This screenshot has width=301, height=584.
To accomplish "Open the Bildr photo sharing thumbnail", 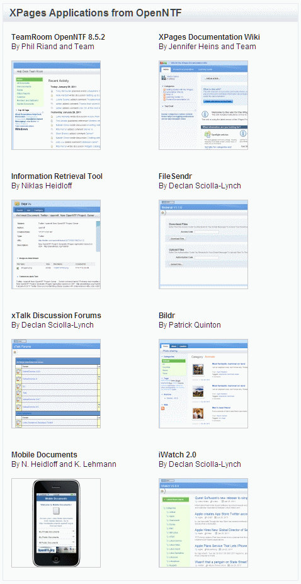I will [203, 384].
